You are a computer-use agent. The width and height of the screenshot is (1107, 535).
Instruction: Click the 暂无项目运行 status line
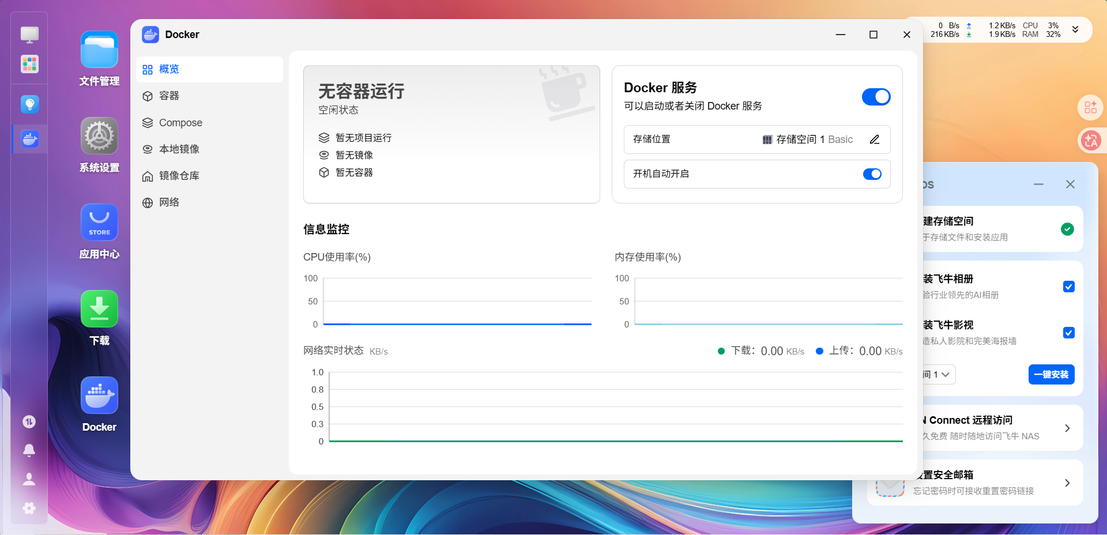pos(355,138)
